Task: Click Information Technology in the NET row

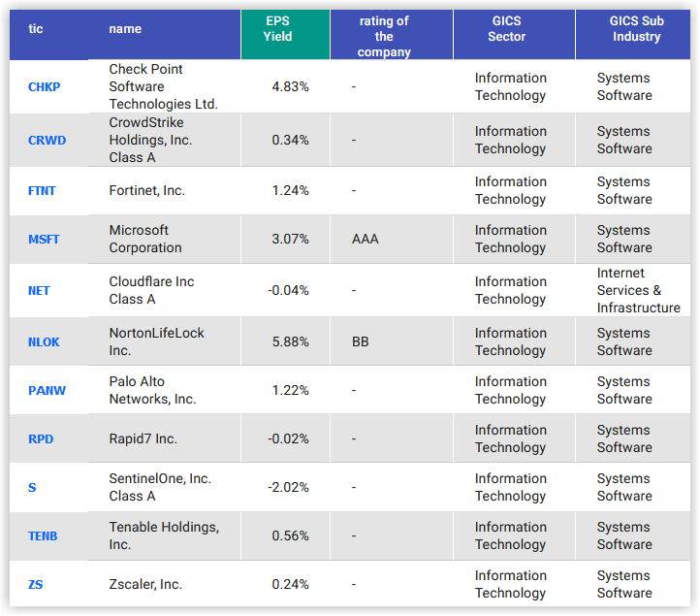Action: [x=510, y=291]
